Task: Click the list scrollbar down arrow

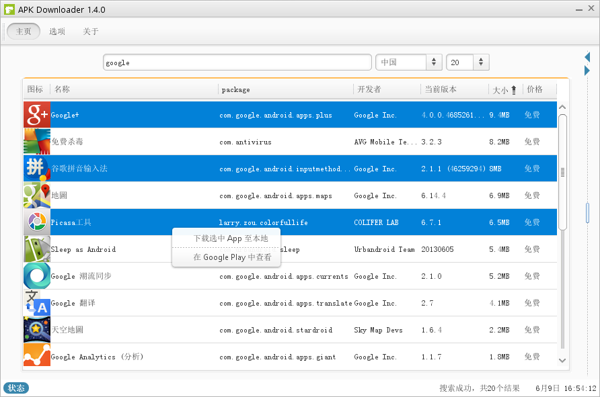Action: click(x=562, y=360)
